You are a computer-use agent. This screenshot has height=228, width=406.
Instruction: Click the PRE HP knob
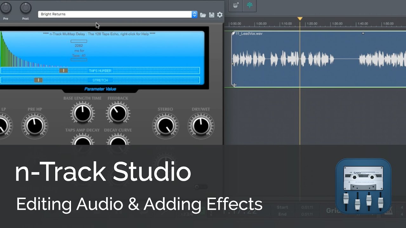35,125
